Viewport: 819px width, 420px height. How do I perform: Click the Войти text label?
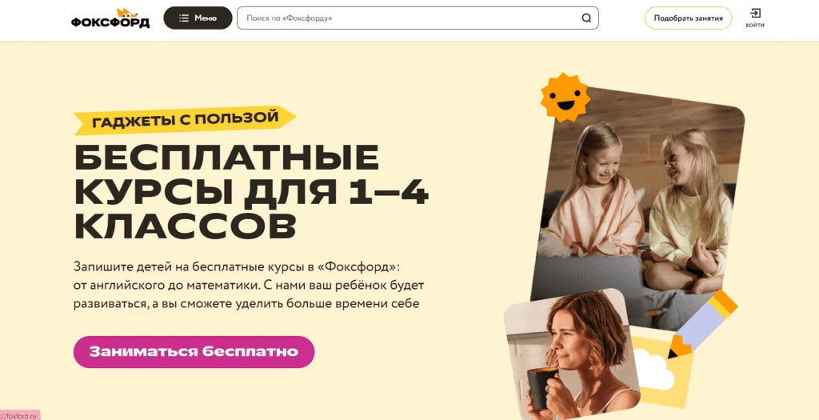(755, 25)
